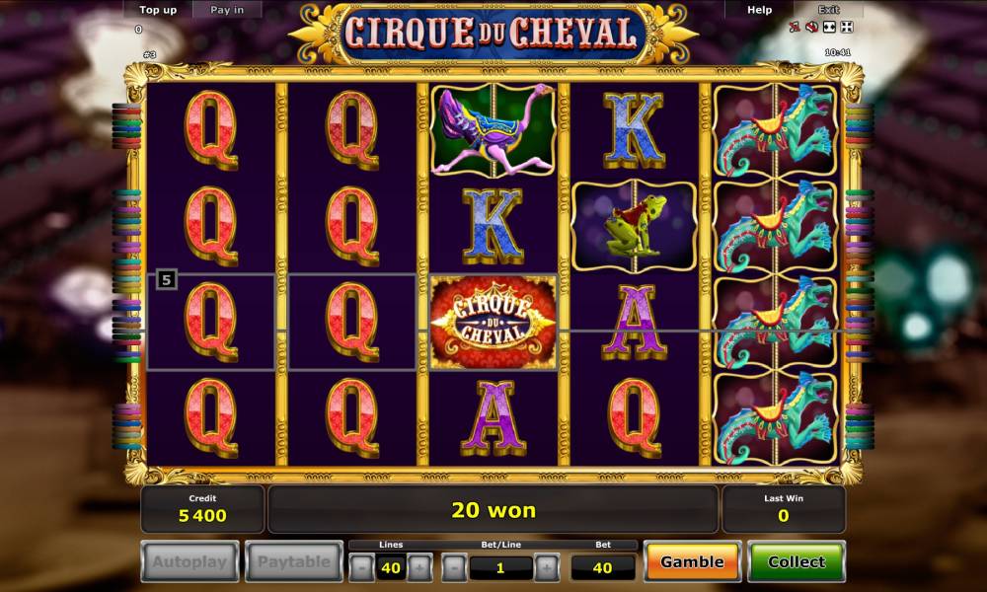Click the payline 5 number marker

point(166,279)
